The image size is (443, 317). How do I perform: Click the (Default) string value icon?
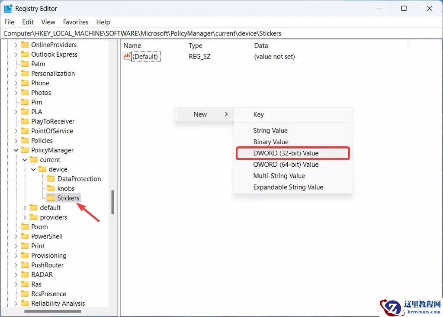[x=127, y=56]
